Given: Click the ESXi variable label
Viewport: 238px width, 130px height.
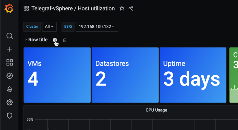Looking at the screenshot, I should click(x=68, y=27).
